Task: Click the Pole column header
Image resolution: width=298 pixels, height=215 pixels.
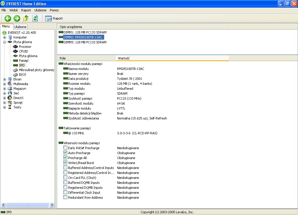Action: click(86, 58)
